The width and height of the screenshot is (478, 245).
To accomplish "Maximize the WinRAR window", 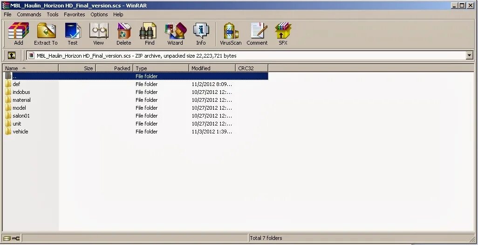I will click(462, 5).
